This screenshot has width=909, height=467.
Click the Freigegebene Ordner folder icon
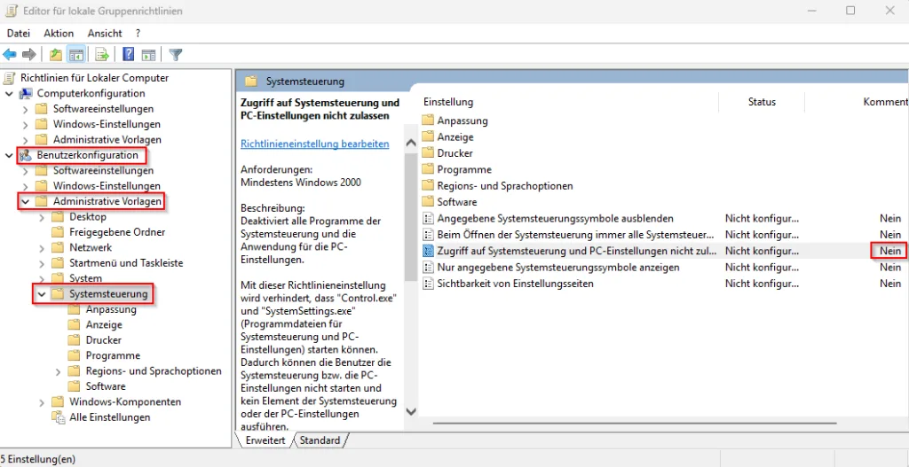(58, 232)
